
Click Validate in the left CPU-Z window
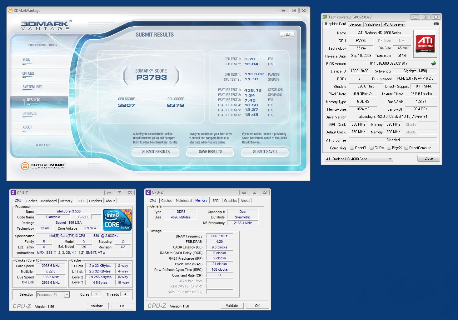(x=97, y=306)
